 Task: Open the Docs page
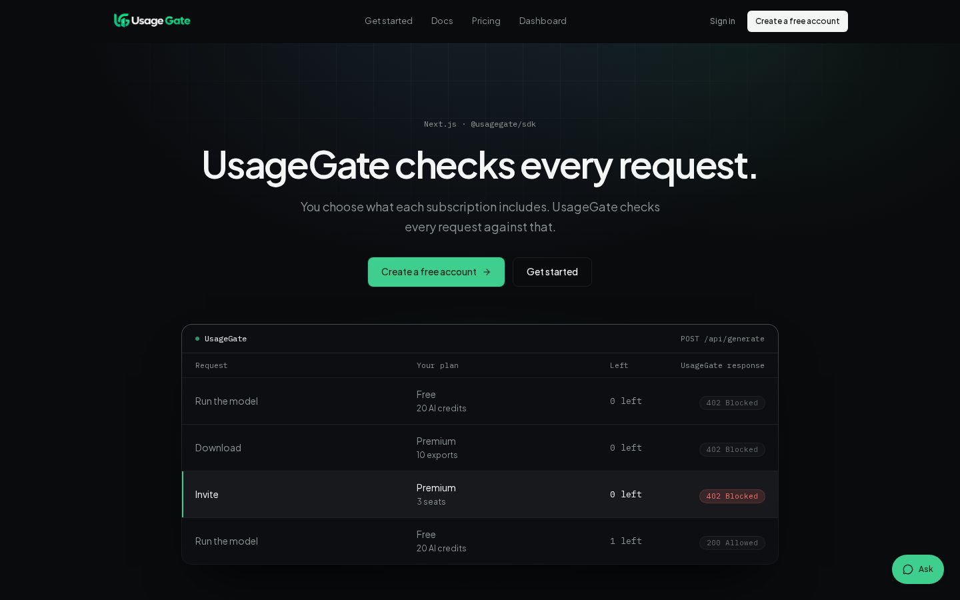442,21
